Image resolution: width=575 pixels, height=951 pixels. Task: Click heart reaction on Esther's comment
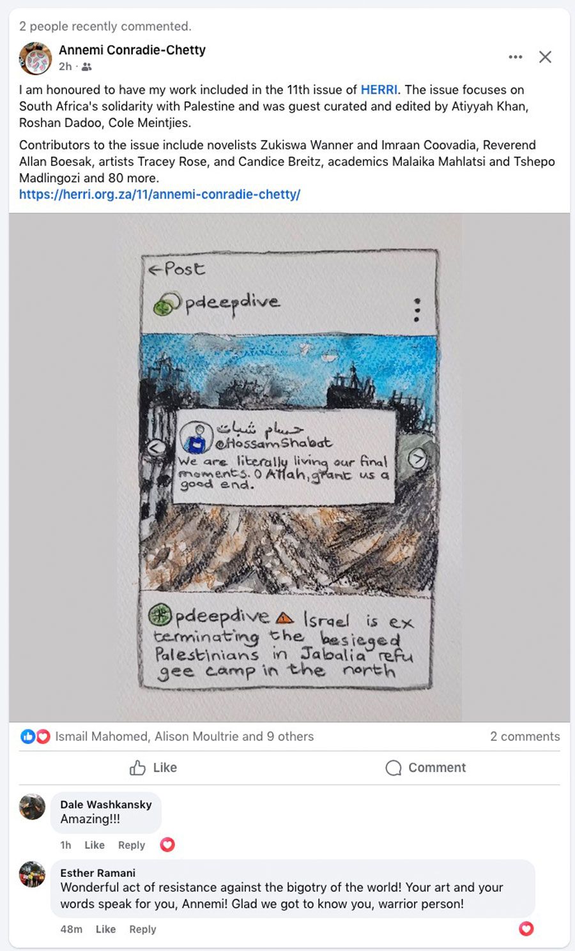[x=526, y=929]
